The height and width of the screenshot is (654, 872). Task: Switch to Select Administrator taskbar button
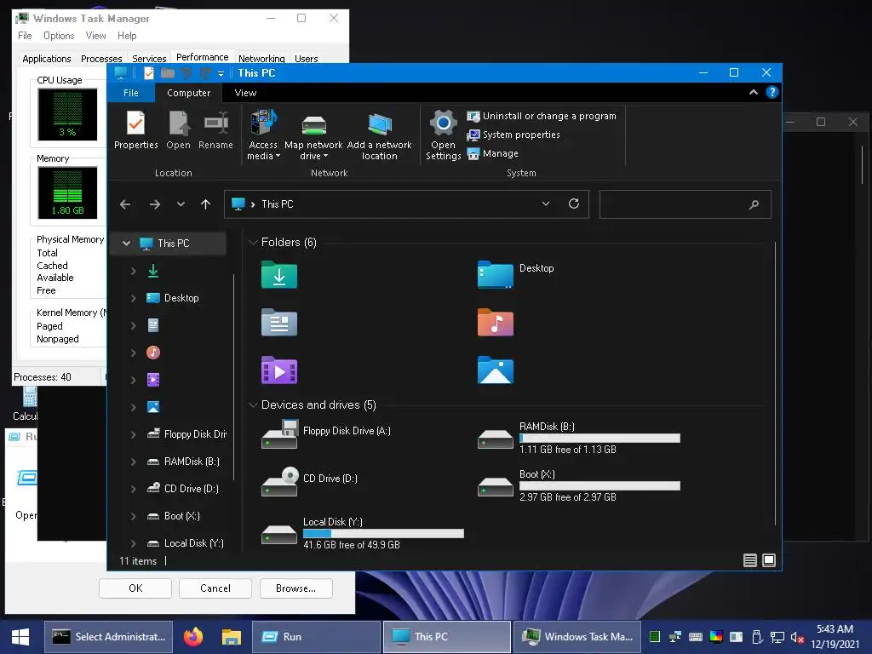[108, 637]
